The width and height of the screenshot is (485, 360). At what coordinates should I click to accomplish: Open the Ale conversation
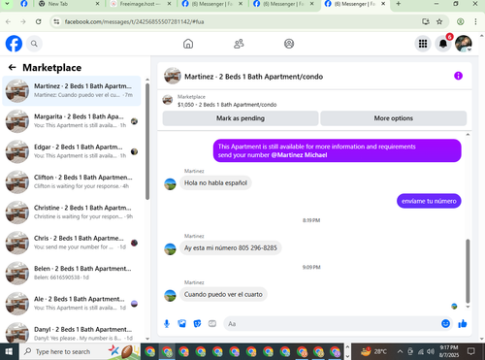(x=72, y=304)
